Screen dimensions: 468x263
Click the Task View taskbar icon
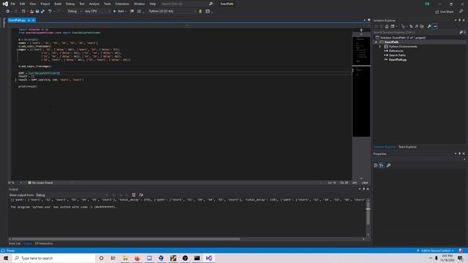[x=113, y=258]
